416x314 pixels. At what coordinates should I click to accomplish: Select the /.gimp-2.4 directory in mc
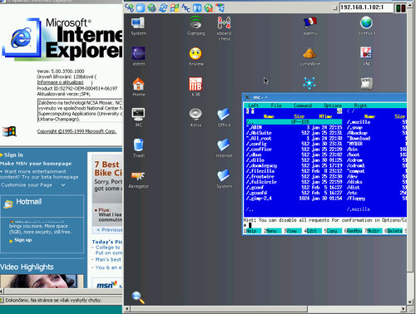[294, 199]
